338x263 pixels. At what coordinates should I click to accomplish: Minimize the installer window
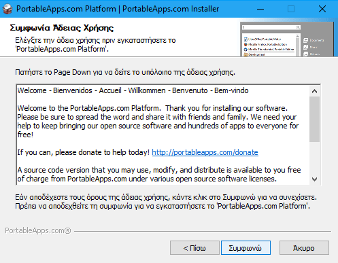pos(260,9)
